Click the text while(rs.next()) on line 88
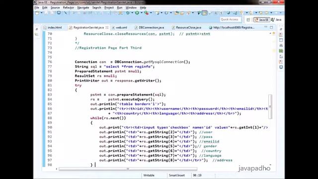This screenshot has height=179, width=318. pos(108,118)
